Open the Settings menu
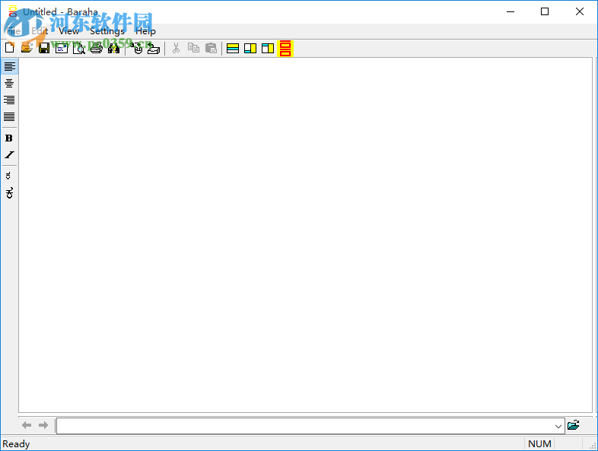This screenshot has height=451, width=598. (x=107, y=31)
